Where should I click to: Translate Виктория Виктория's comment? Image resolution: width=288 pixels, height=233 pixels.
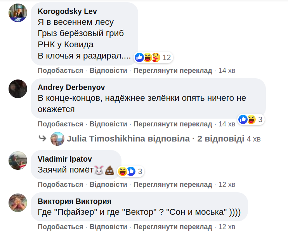pos(173,227)
